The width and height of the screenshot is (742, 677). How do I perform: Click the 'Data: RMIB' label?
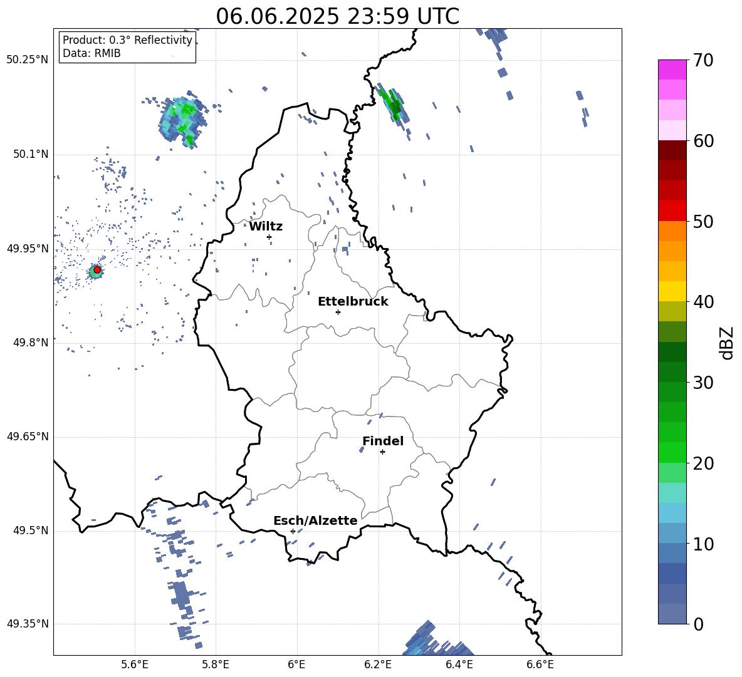(x=91, y=53)
